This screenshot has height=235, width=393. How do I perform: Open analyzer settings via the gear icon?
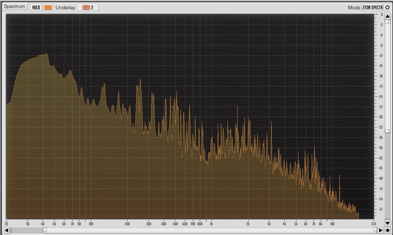pos(387,7)
